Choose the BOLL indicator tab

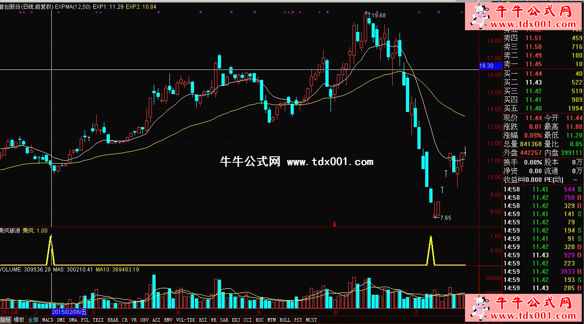[x=285, y=320]
